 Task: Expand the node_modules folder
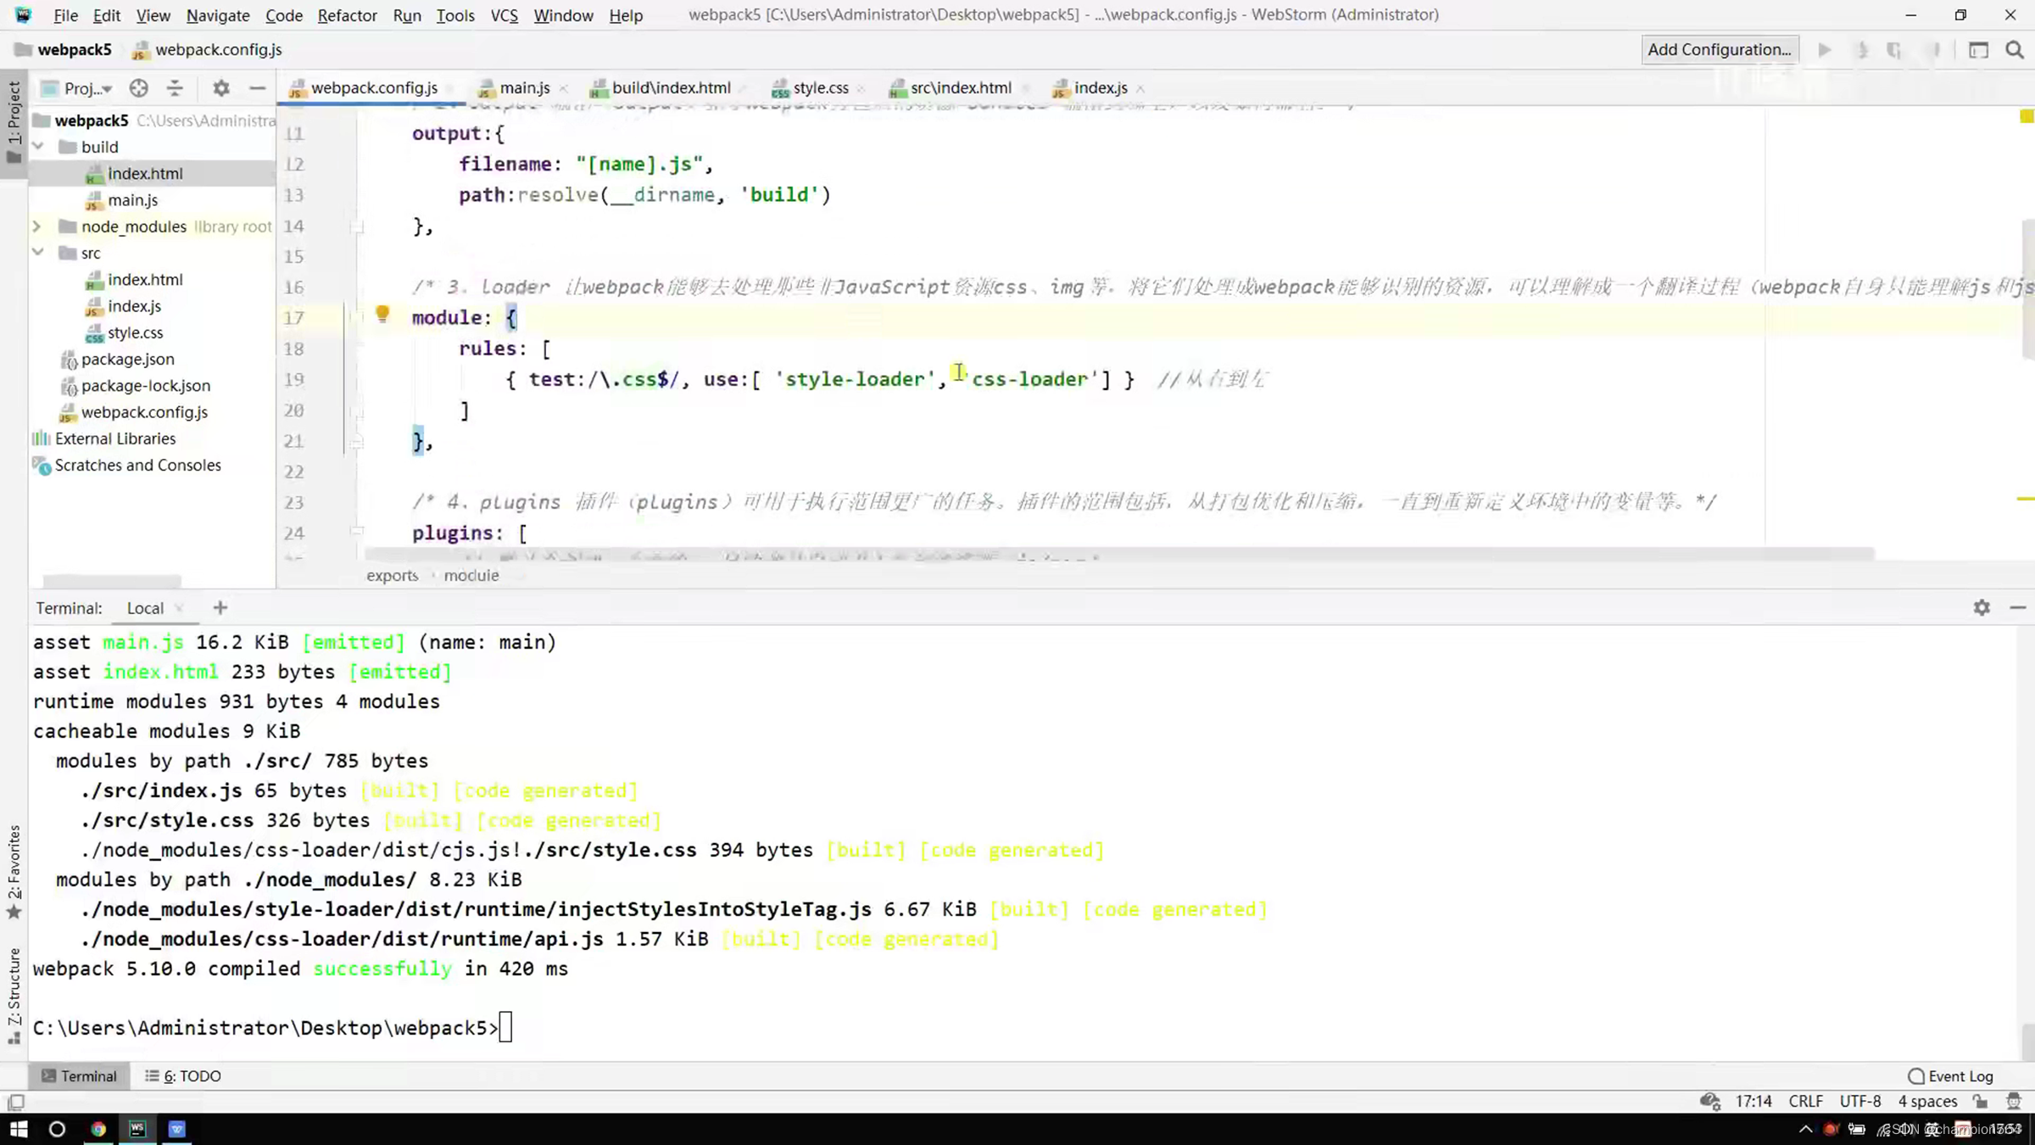pos(37,226)
